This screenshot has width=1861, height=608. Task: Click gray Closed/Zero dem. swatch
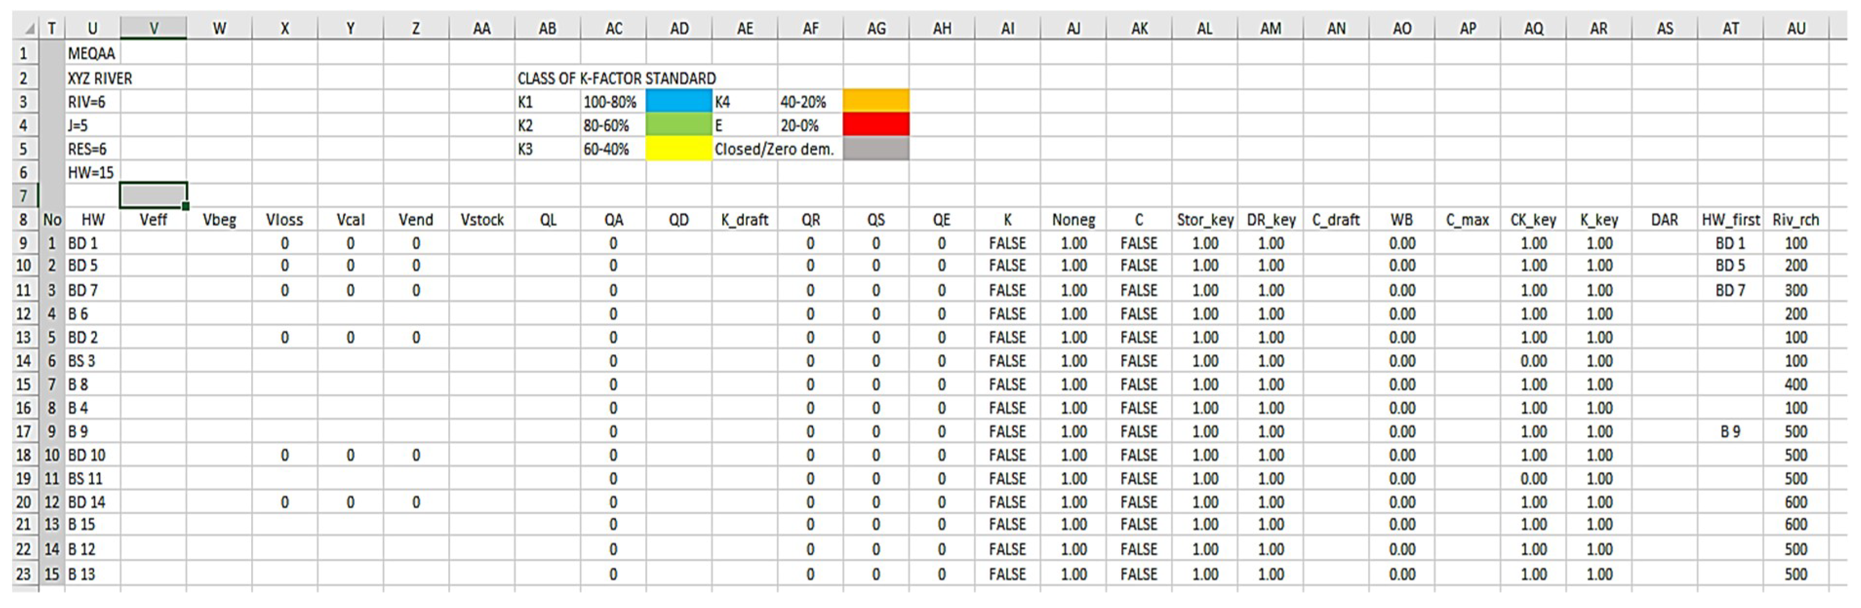[x=875, y=149]
